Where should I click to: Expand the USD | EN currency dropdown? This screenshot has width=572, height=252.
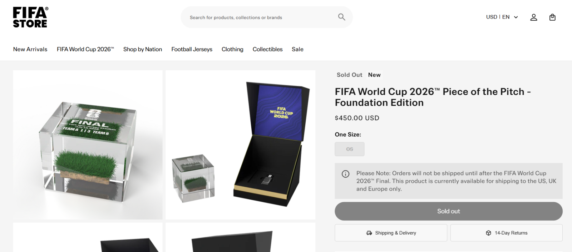tap(502, 17)
